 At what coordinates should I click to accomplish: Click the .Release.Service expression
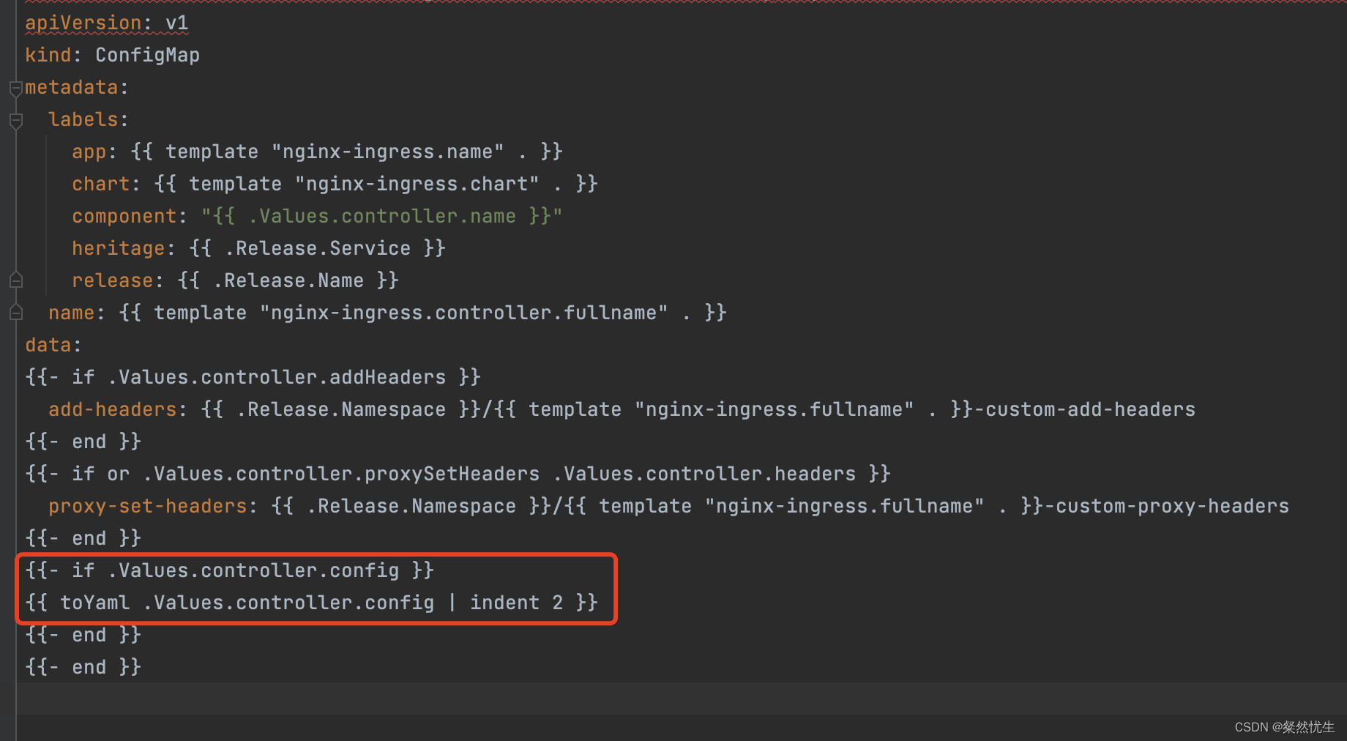(317, 249)
